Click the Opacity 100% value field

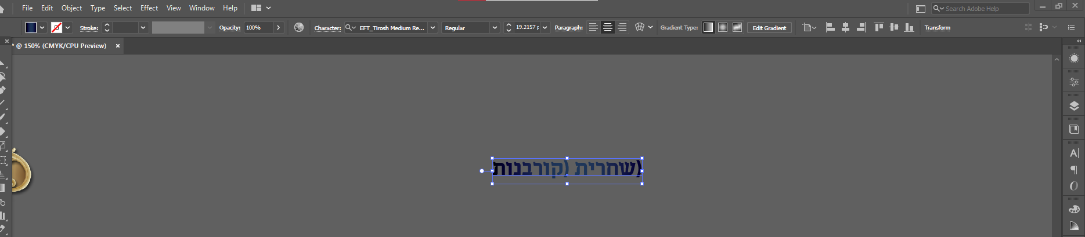click(258, 27)
